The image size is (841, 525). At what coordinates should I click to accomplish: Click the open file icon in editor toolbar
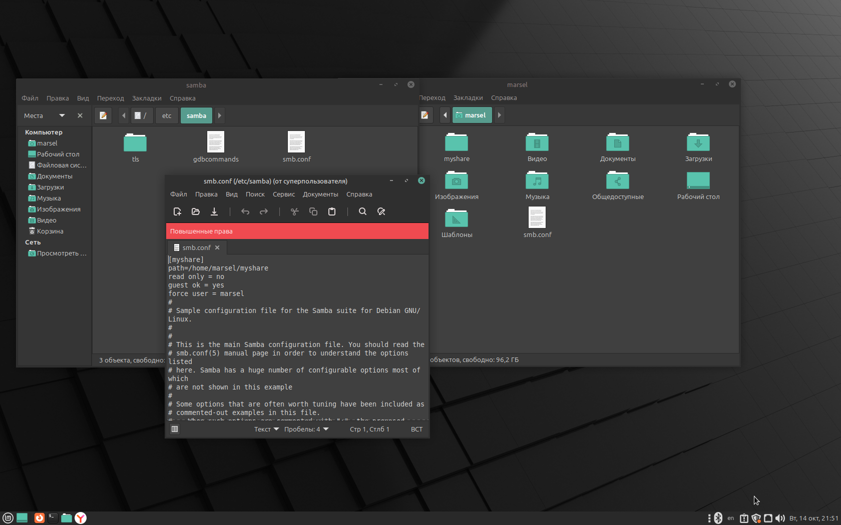[x=196, y=211]
